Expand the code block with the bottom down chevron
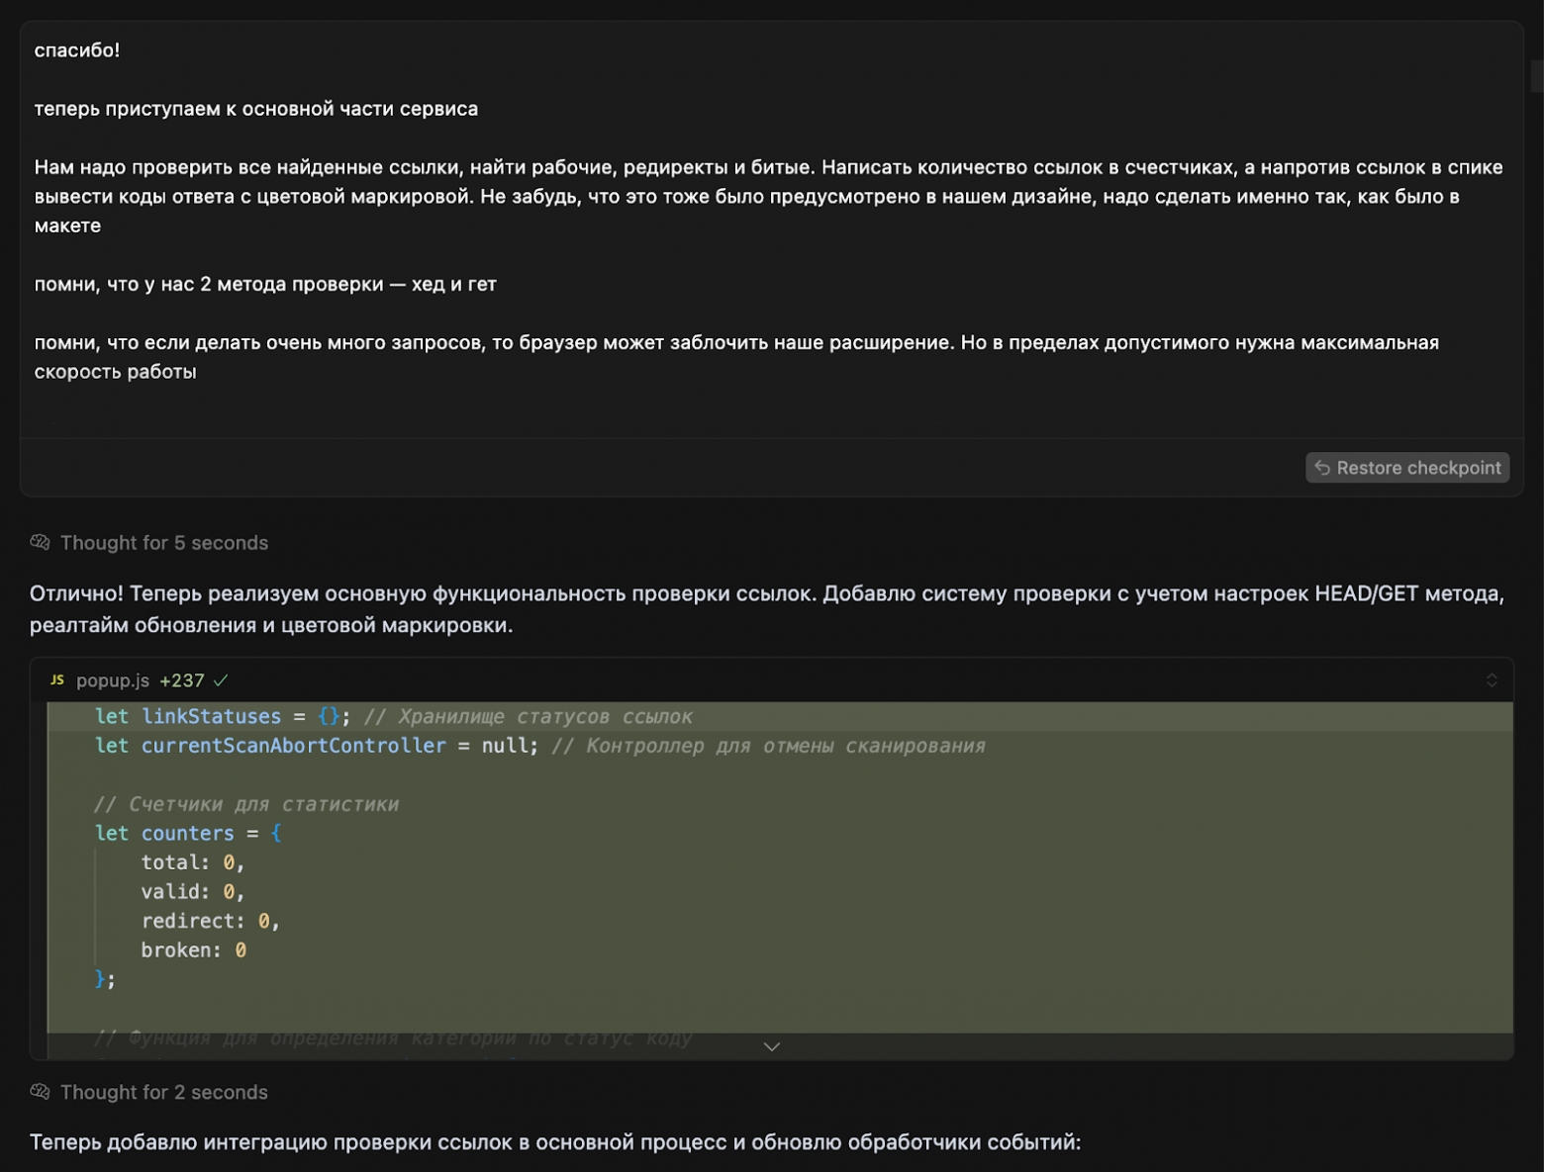The height and width of the screenshot is (1172, 1544). (x=772, y=1046)
